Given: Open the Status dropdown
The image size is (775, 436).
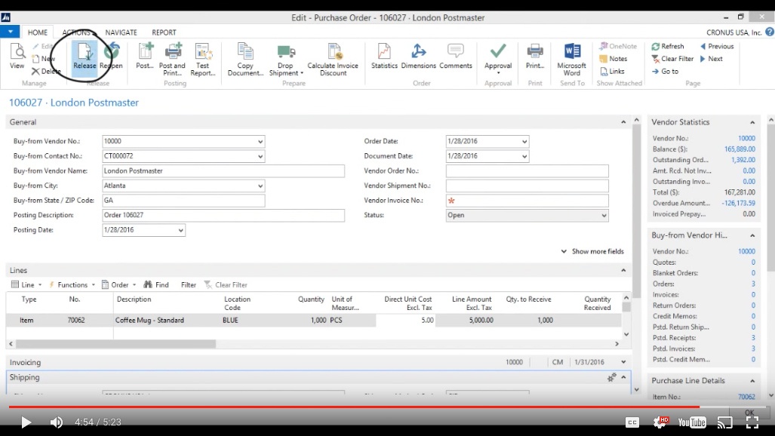Looking at the screenshot, I should [x=604, y=216].
